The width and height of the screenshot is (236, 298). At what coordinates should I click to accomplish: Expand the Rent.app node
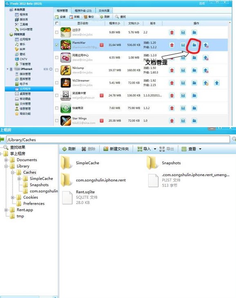click(6, 210)
